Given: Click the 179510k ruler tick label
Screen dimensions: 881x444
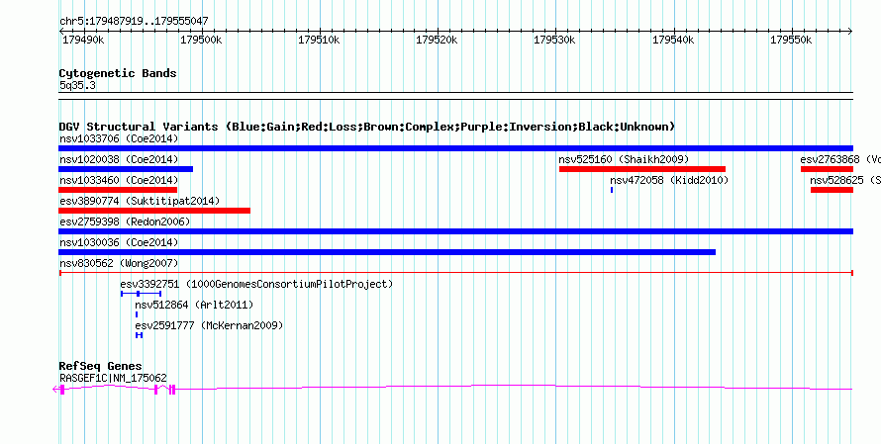Looking at the screenshot, I should 319,41.
